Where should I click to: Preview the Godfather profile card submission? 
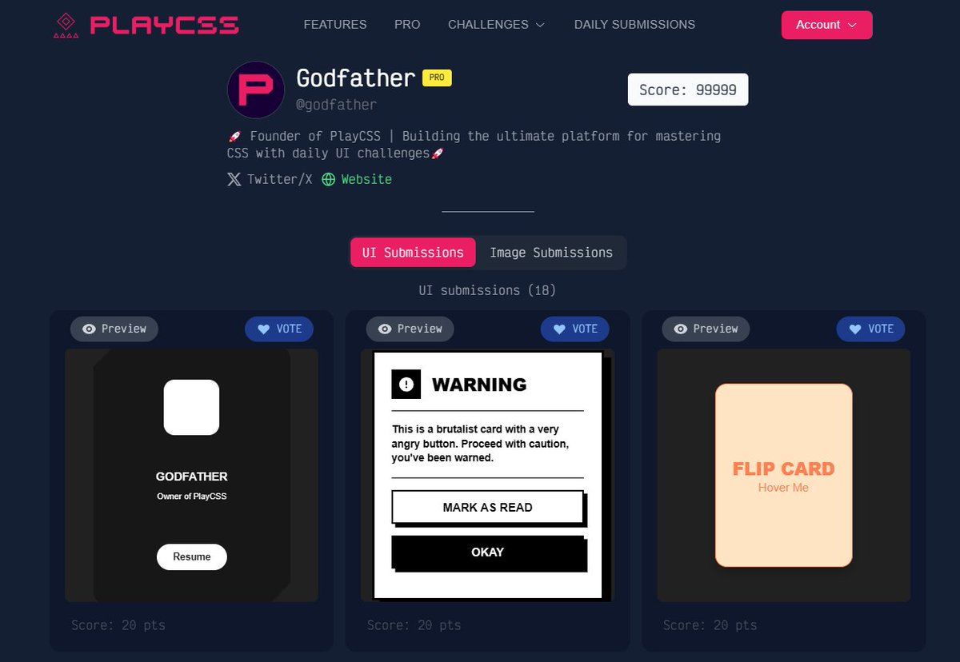click(x=114, y=329)
